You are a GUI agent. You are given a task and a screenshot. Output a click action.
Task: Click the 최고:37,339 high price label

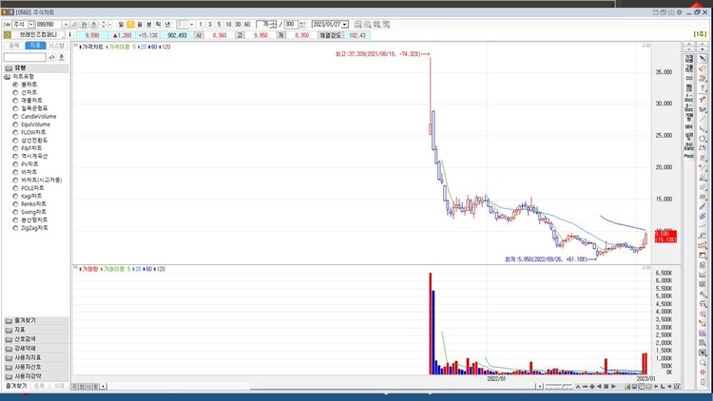tap(382, 54)
